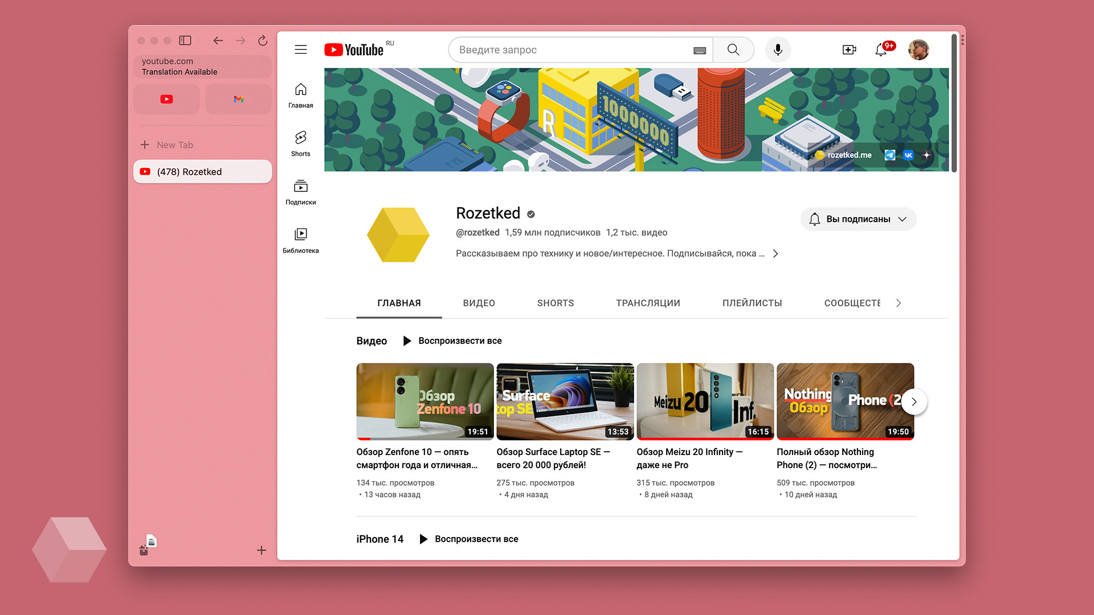The height and width of the screenshot is (615, 1094).
Task: Switch to the СООБЩЕСТВО tab
Action: [x=852, y=303]
